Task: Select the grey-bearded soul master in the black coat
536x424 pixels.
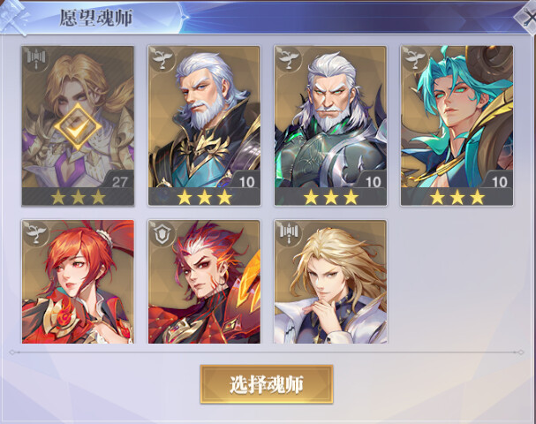Action: pyautogui.click(x=204, y=125)
